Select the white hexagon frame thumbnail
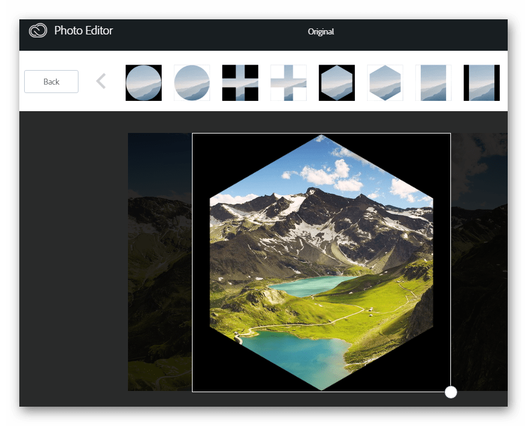The height and width of the screenshot is (426, 527). click(385, 83)
